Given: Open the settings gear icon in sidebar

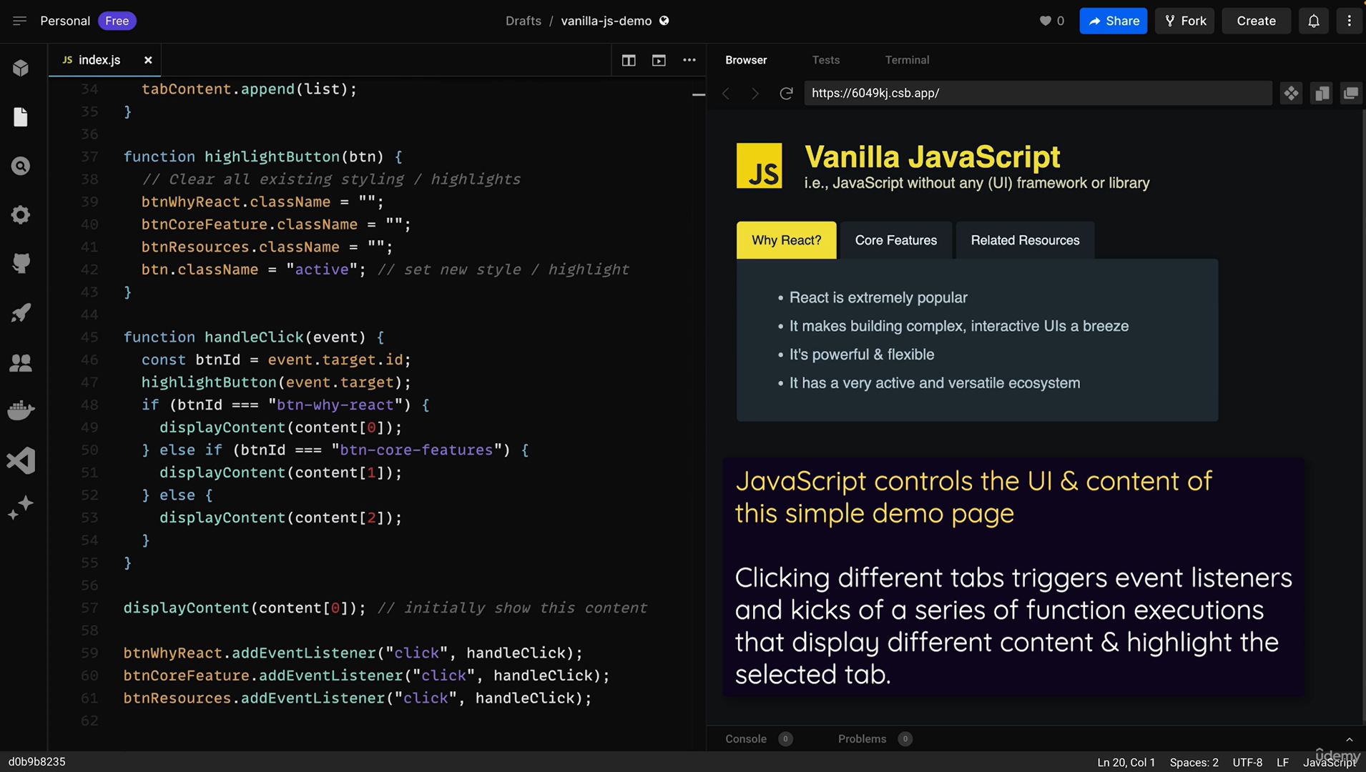Looking at the screenshot, I should tap(21, 214).
